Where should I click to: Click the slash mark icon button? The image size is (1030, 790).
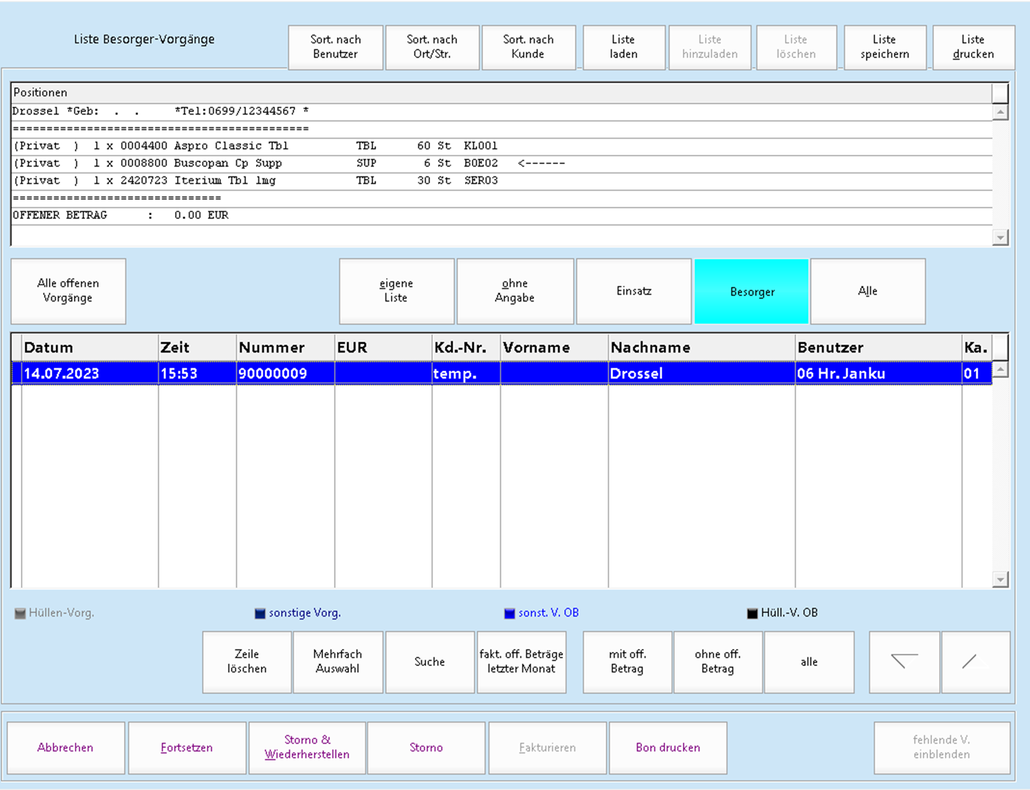point(976,662)
